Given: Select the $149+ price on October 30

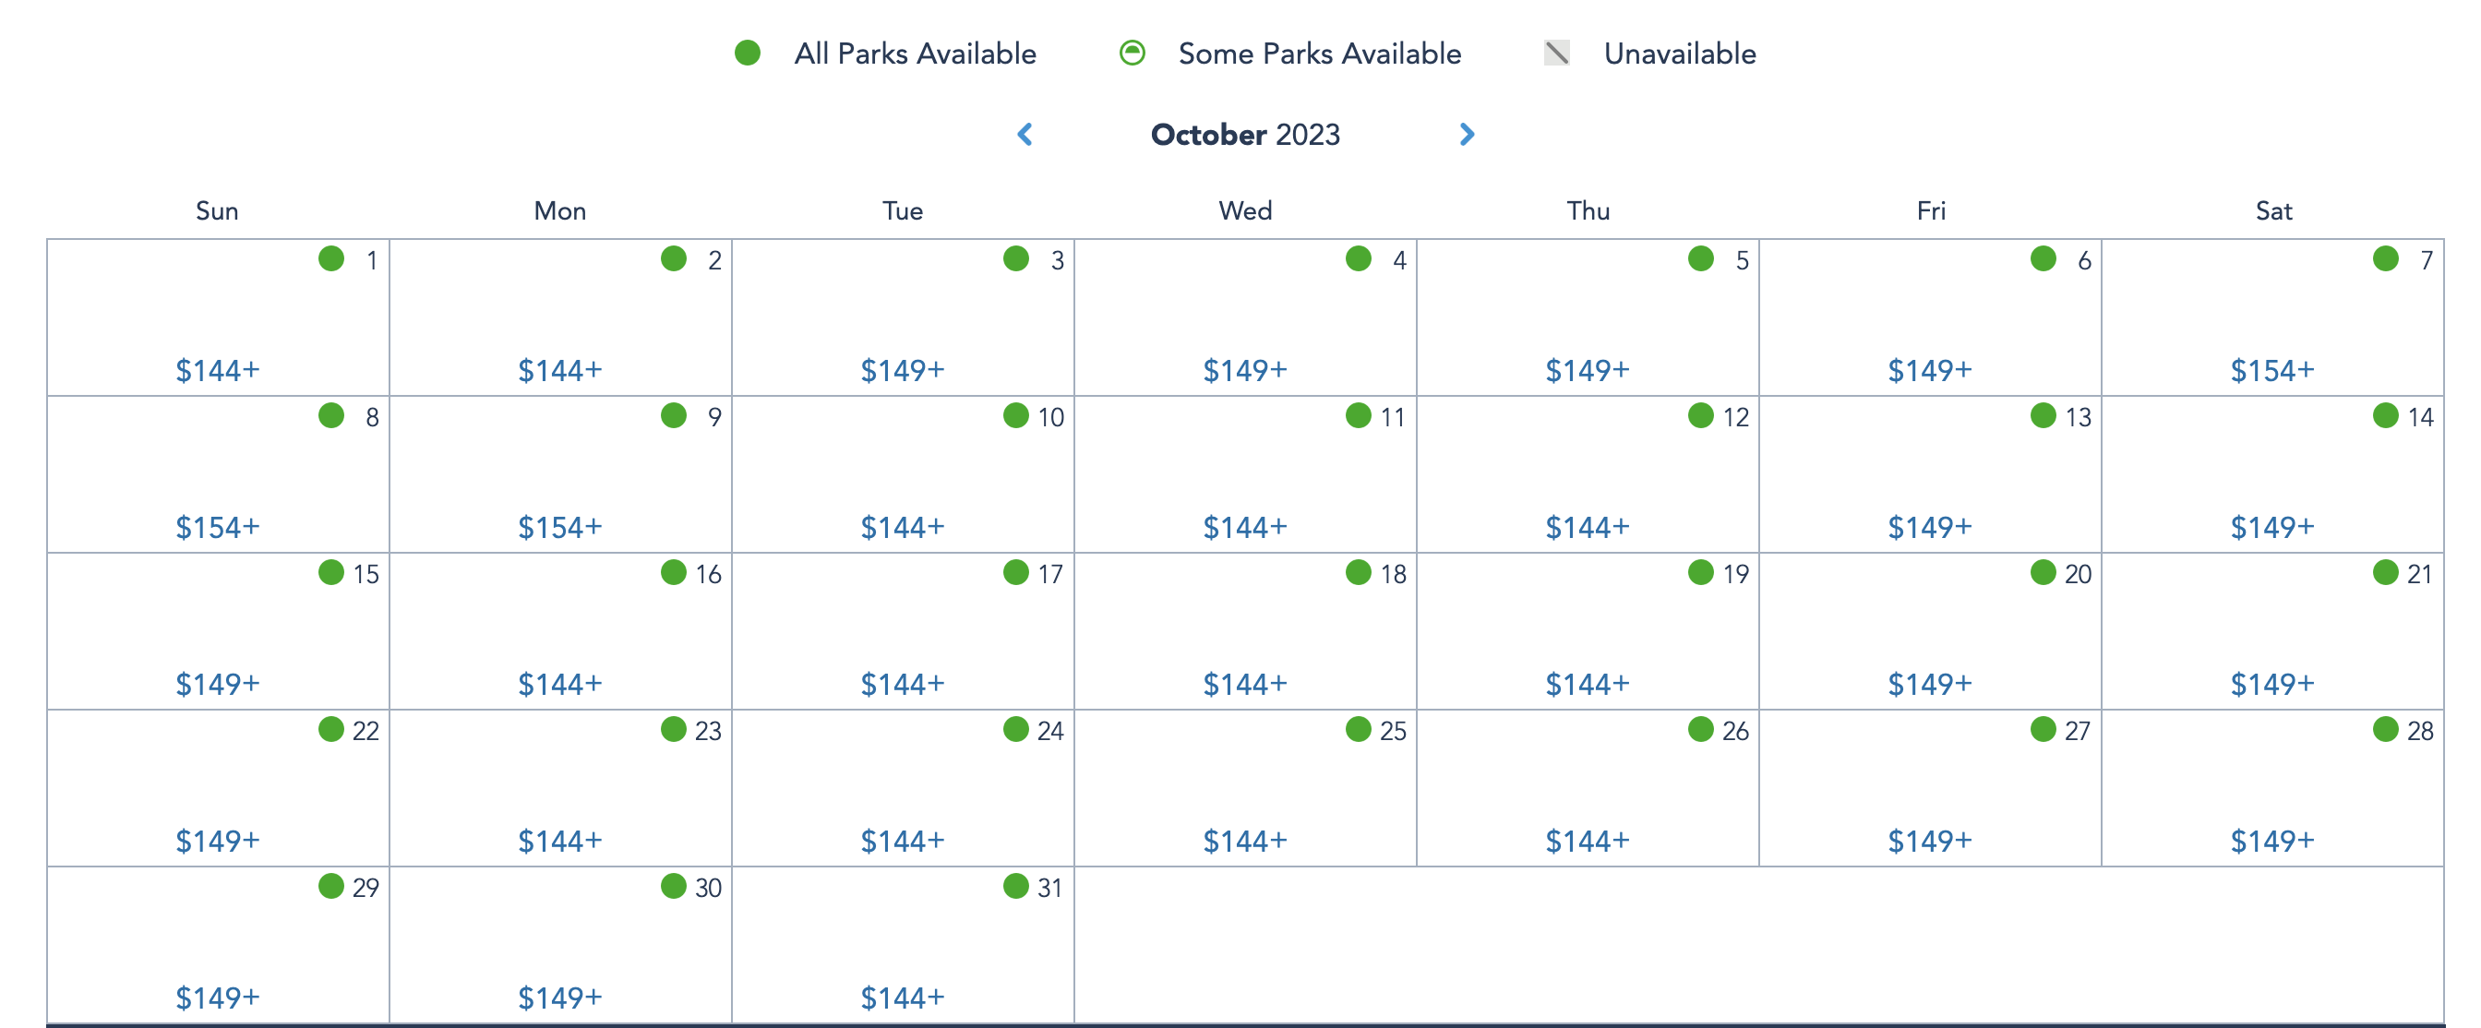Looking at the screenshot, I should [x=559, y=998].
